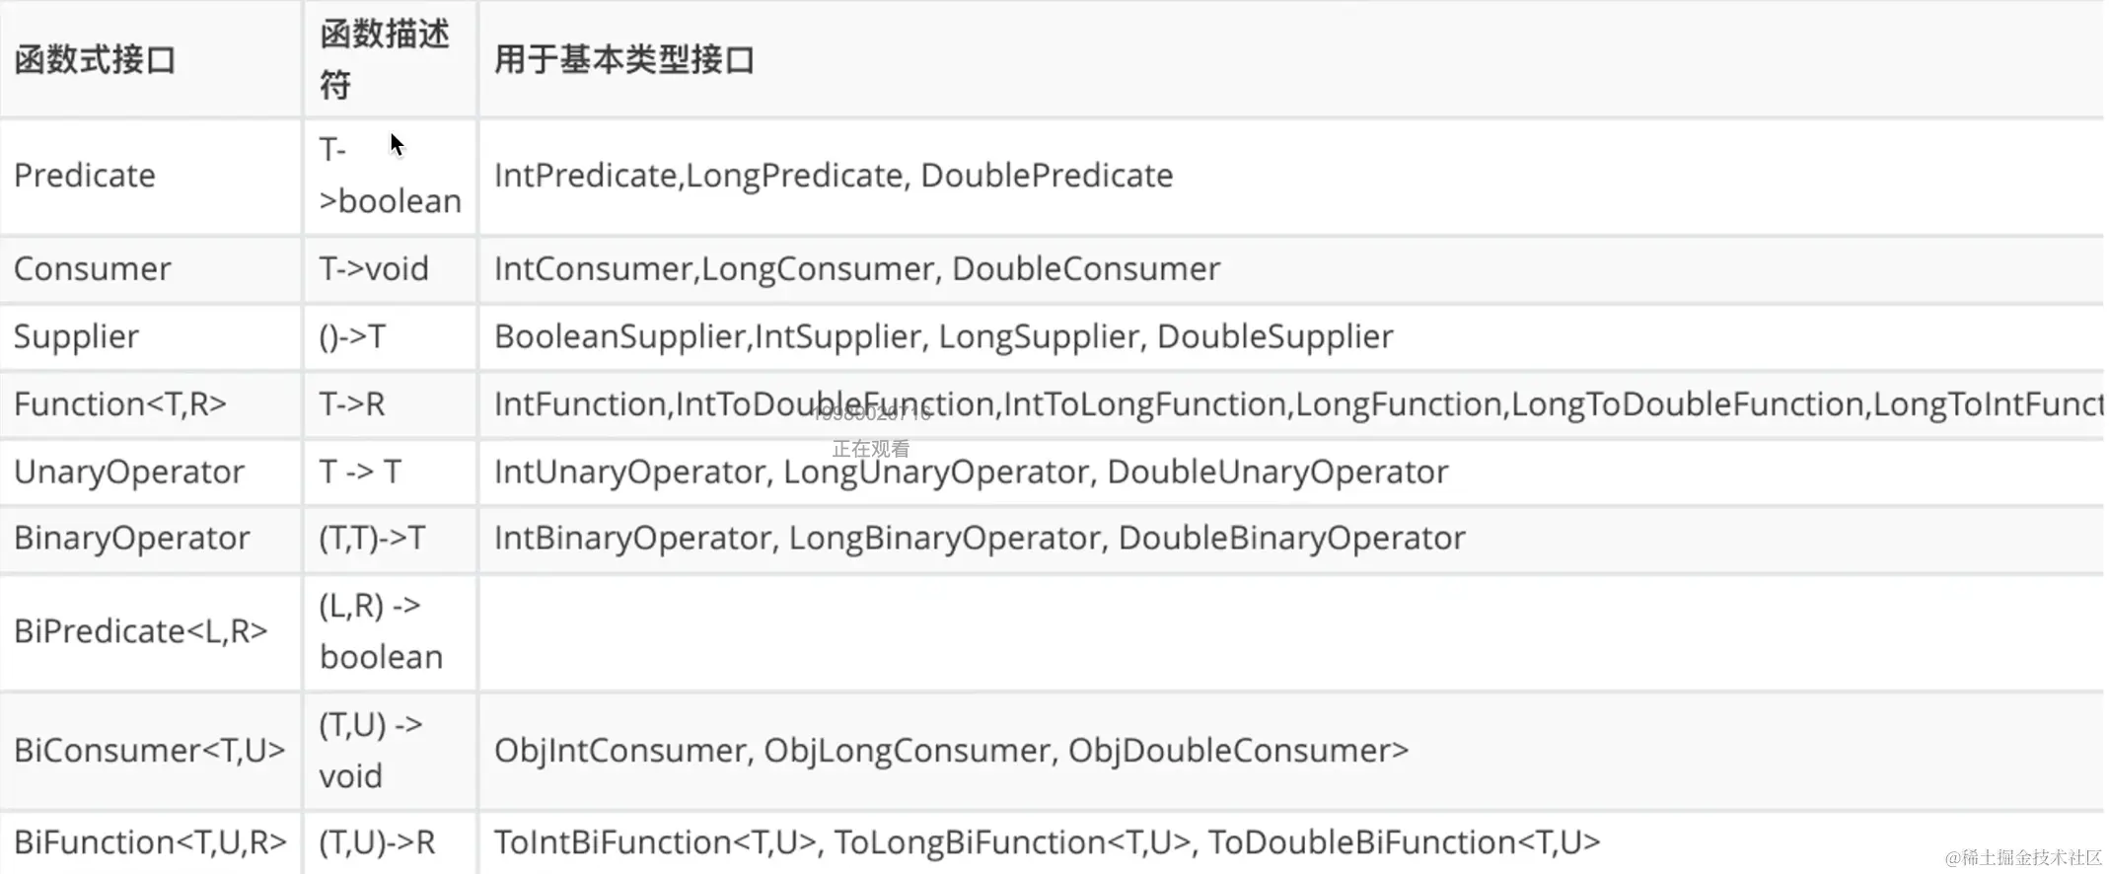Click the (T,T)->T descriptor cell

point(372,538)
